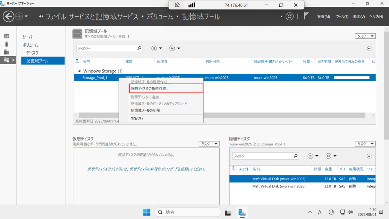Sort by 読み取り-書き込みサーバー column
389x219 pixels.
[273, 61]
